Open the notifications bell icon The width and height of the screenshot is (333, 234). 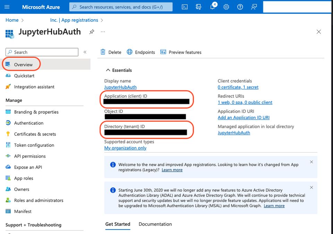point(213,7)
